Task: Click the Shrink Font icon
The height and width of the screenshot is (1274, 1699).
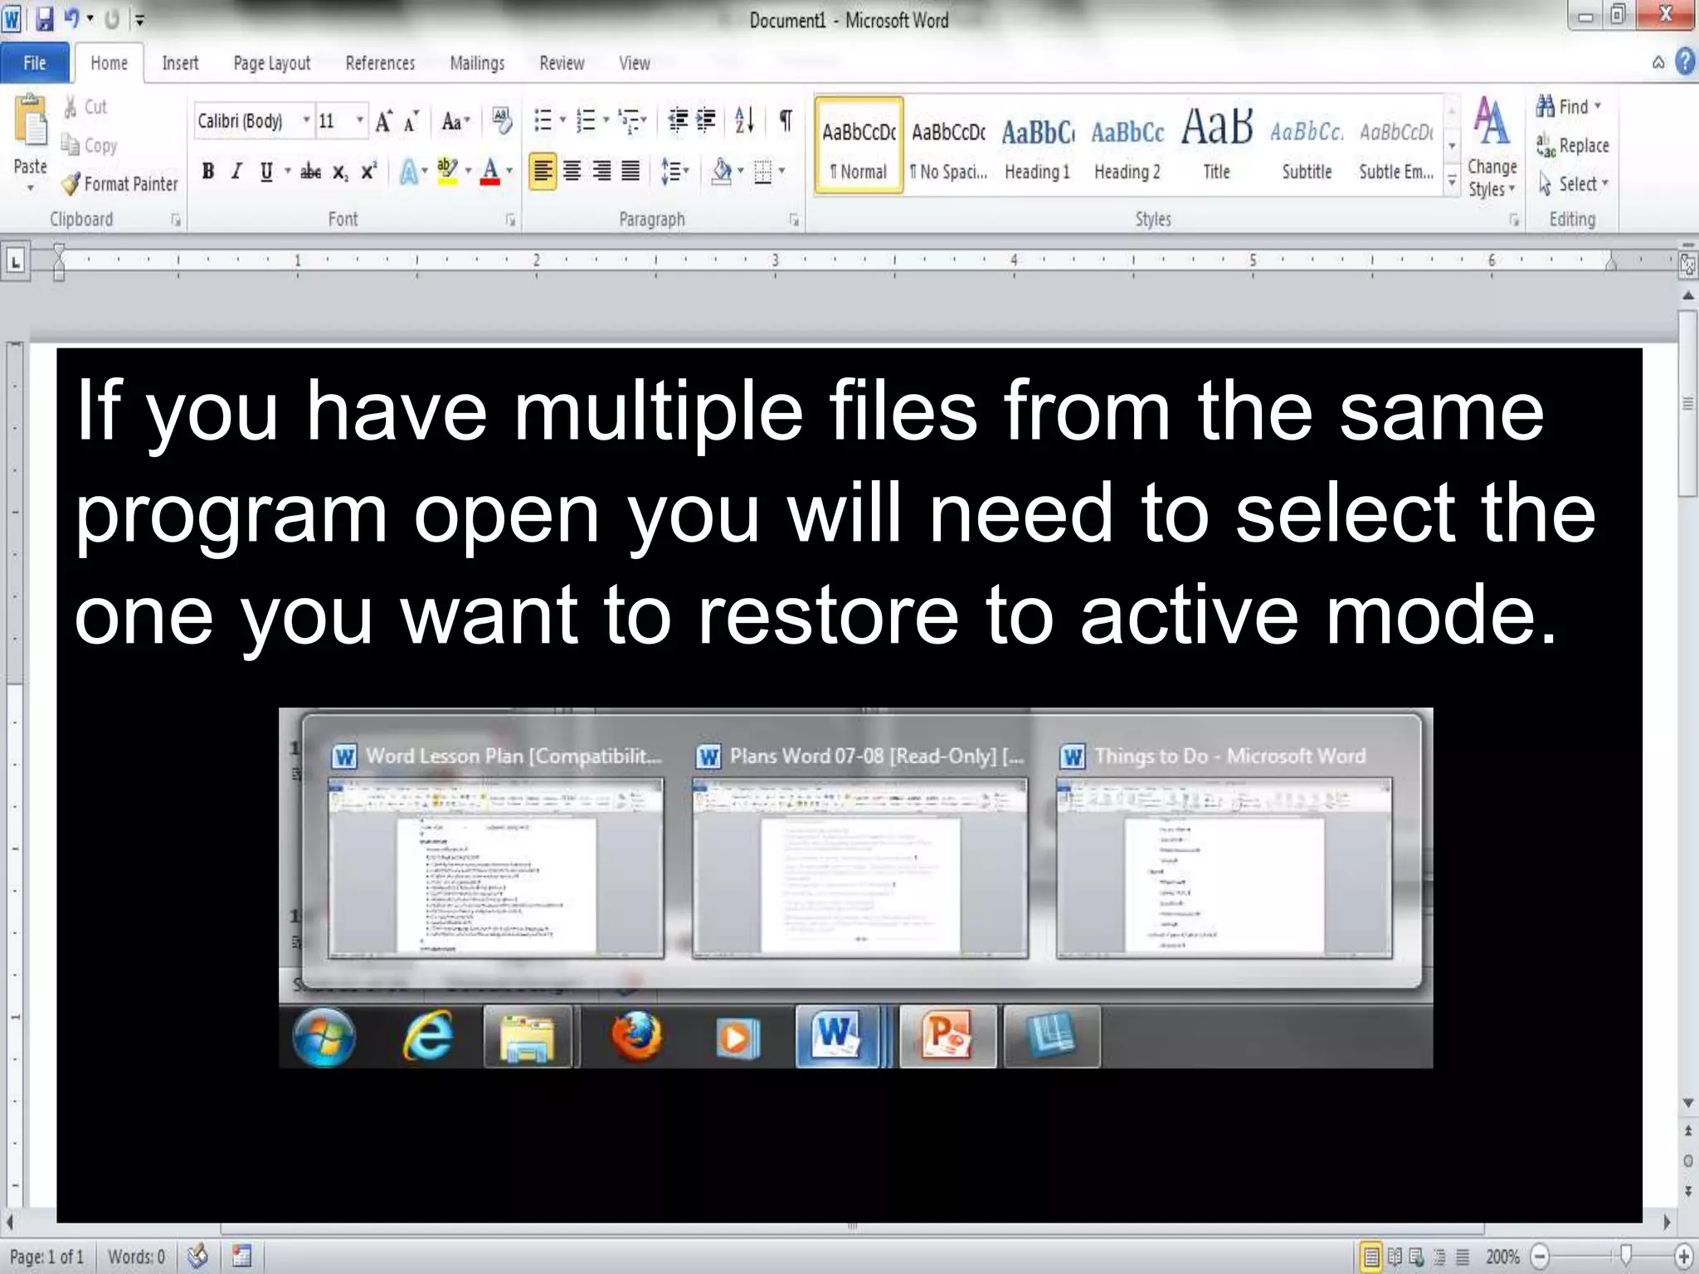Action: click(411, 121)
